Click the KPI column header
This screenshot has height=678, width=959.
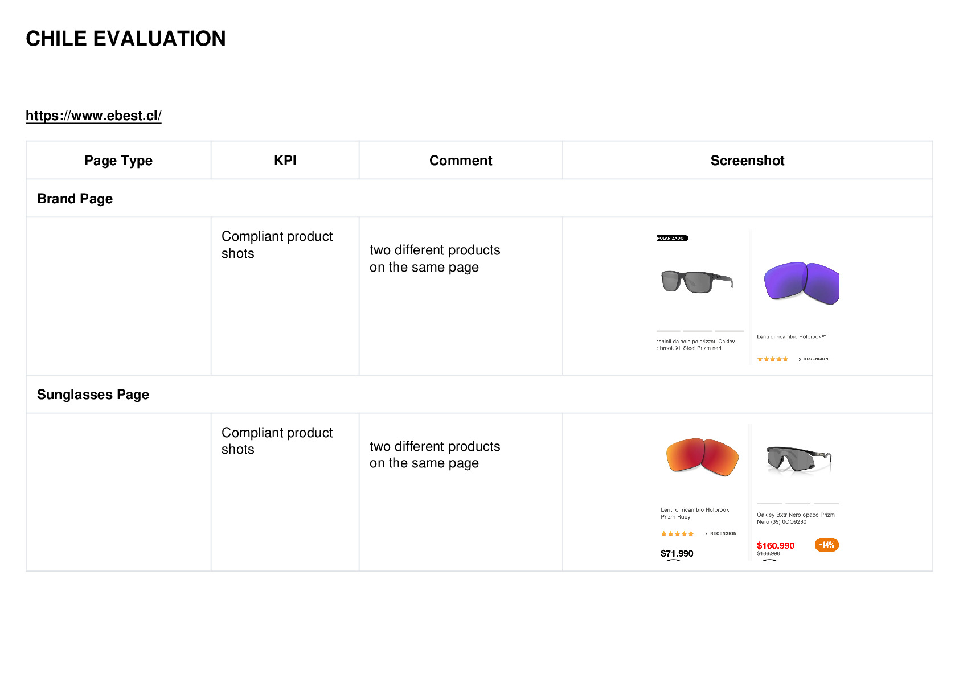(285, 161)
